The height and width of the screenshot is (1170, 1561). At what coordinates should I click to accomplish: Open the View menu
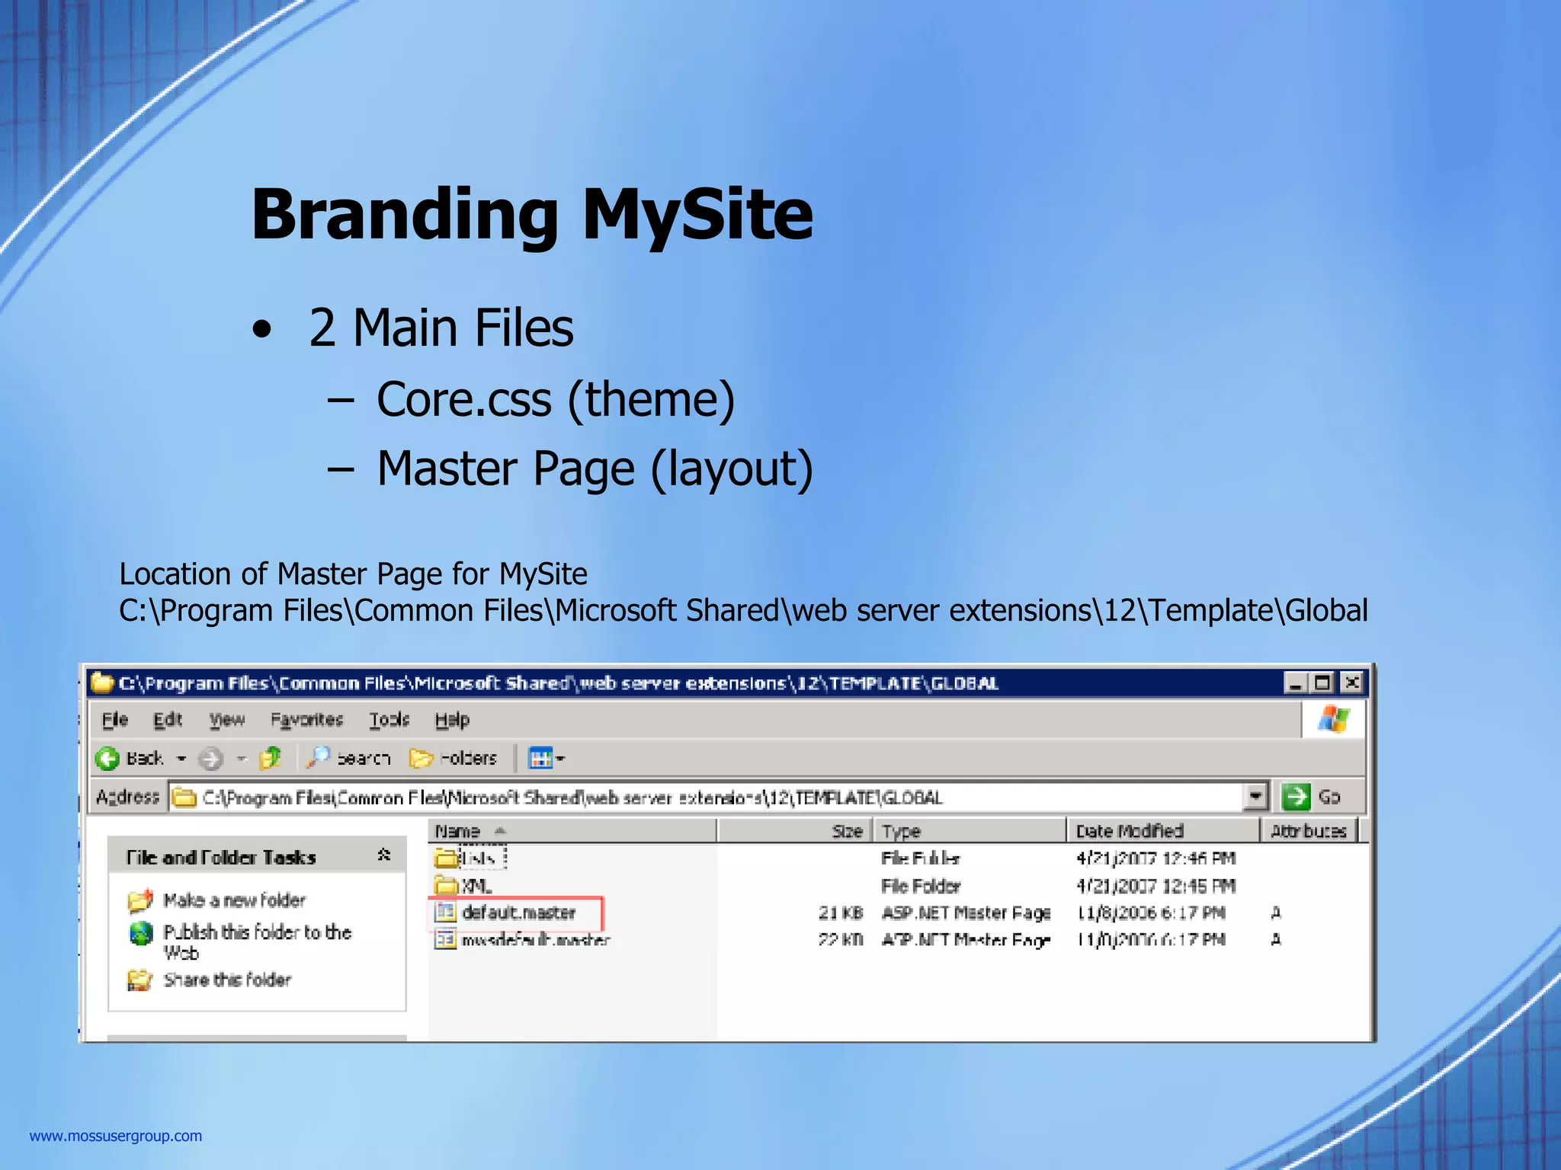click(227, 719)
